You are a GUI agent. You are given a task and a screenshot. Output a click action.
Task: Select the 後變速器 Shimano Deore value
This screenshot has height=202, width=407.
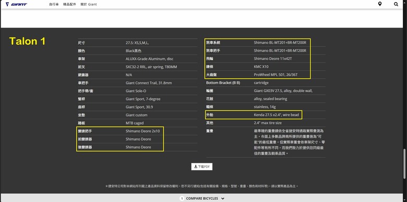coord(138,147)
